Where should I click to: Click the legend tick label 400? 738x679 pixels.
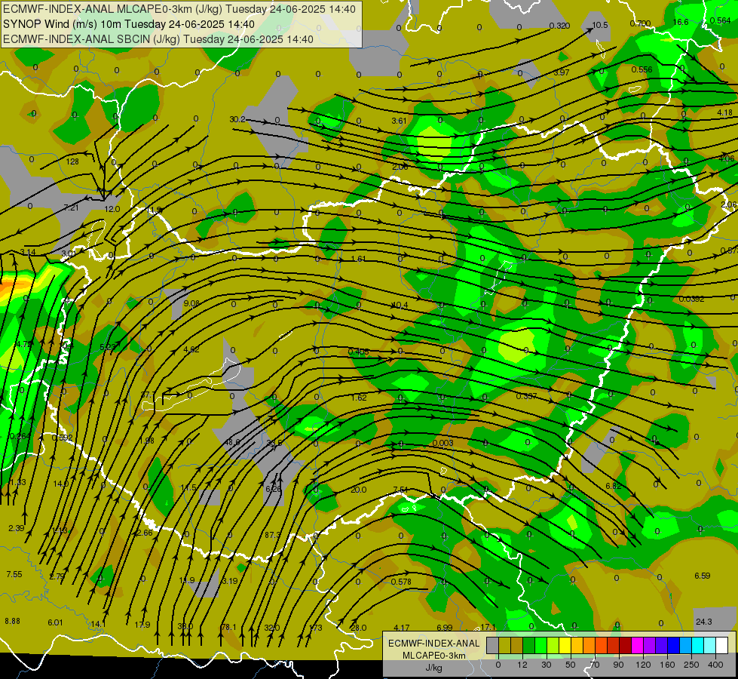[x=715, y=665]
